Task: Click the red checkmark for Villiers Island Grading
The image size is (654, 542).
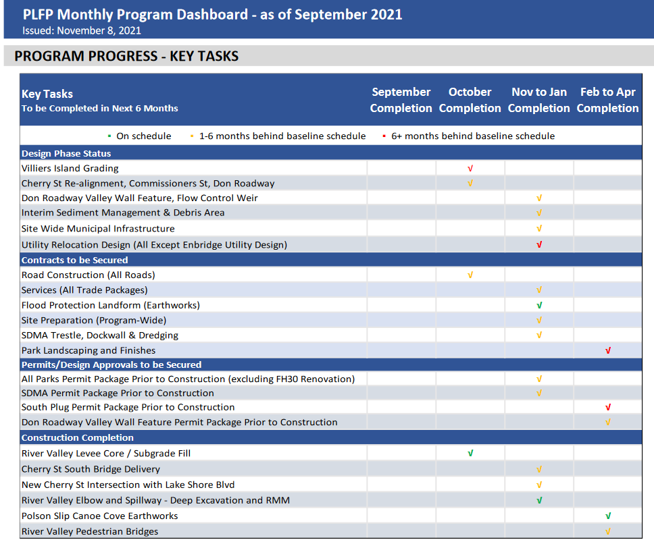Action: 470,168
